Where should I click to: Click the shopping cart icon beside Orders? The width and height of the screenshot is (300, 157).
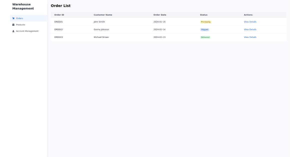click(x=13, y=18)
